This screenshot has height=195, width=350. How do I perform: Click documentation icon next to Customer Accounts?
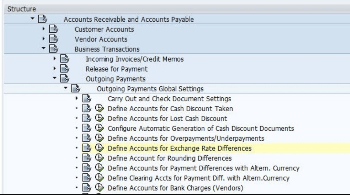(x=53, y=29)
